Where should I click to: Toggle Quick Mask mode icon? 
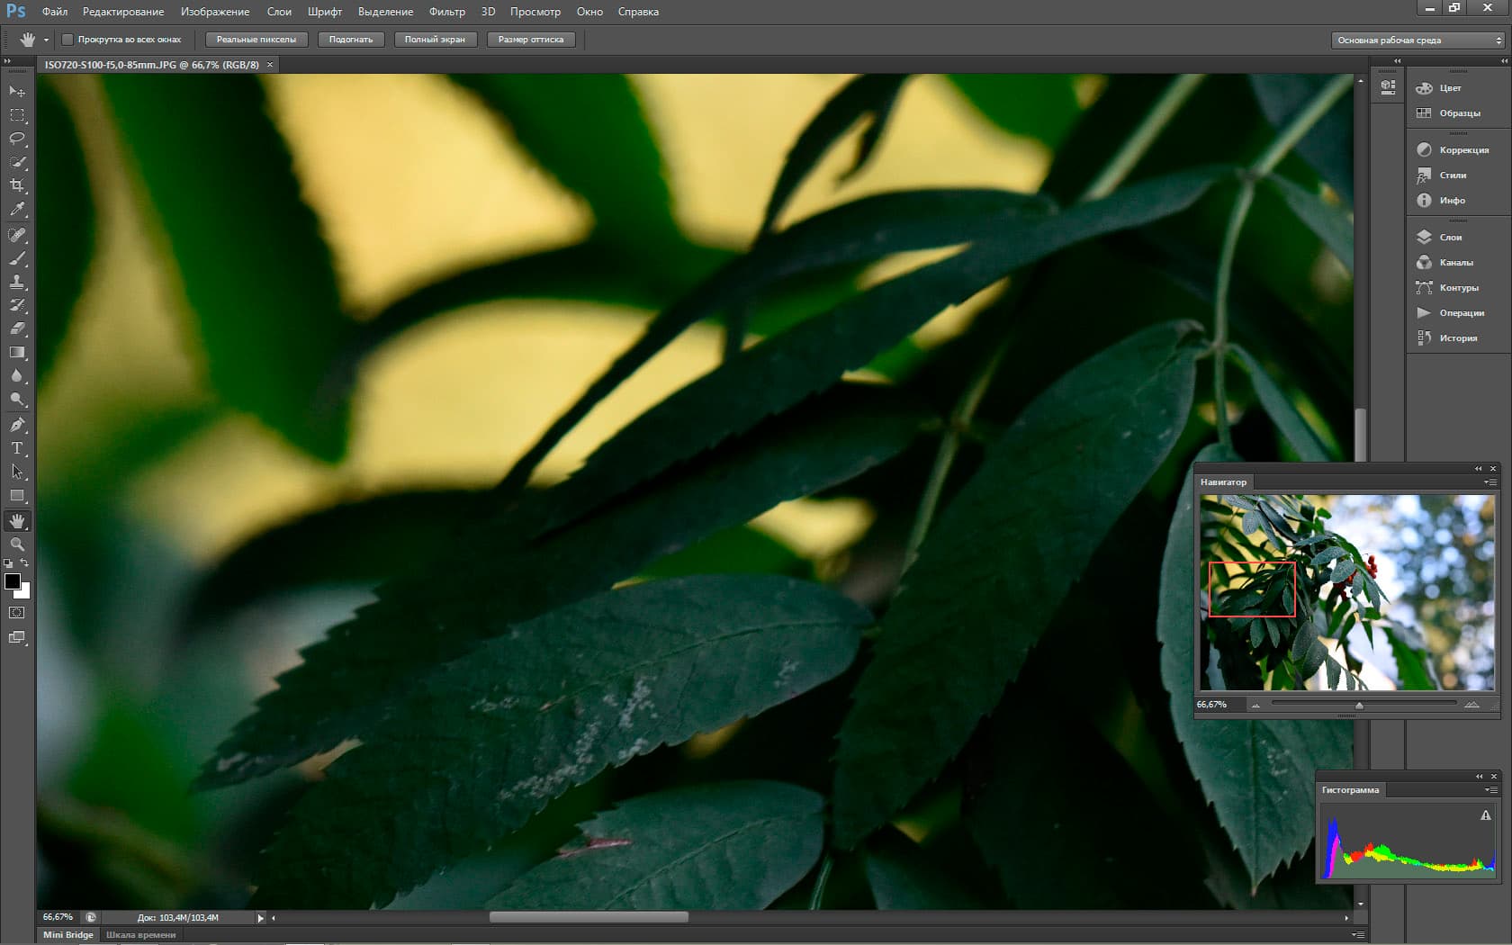(17, 613)
